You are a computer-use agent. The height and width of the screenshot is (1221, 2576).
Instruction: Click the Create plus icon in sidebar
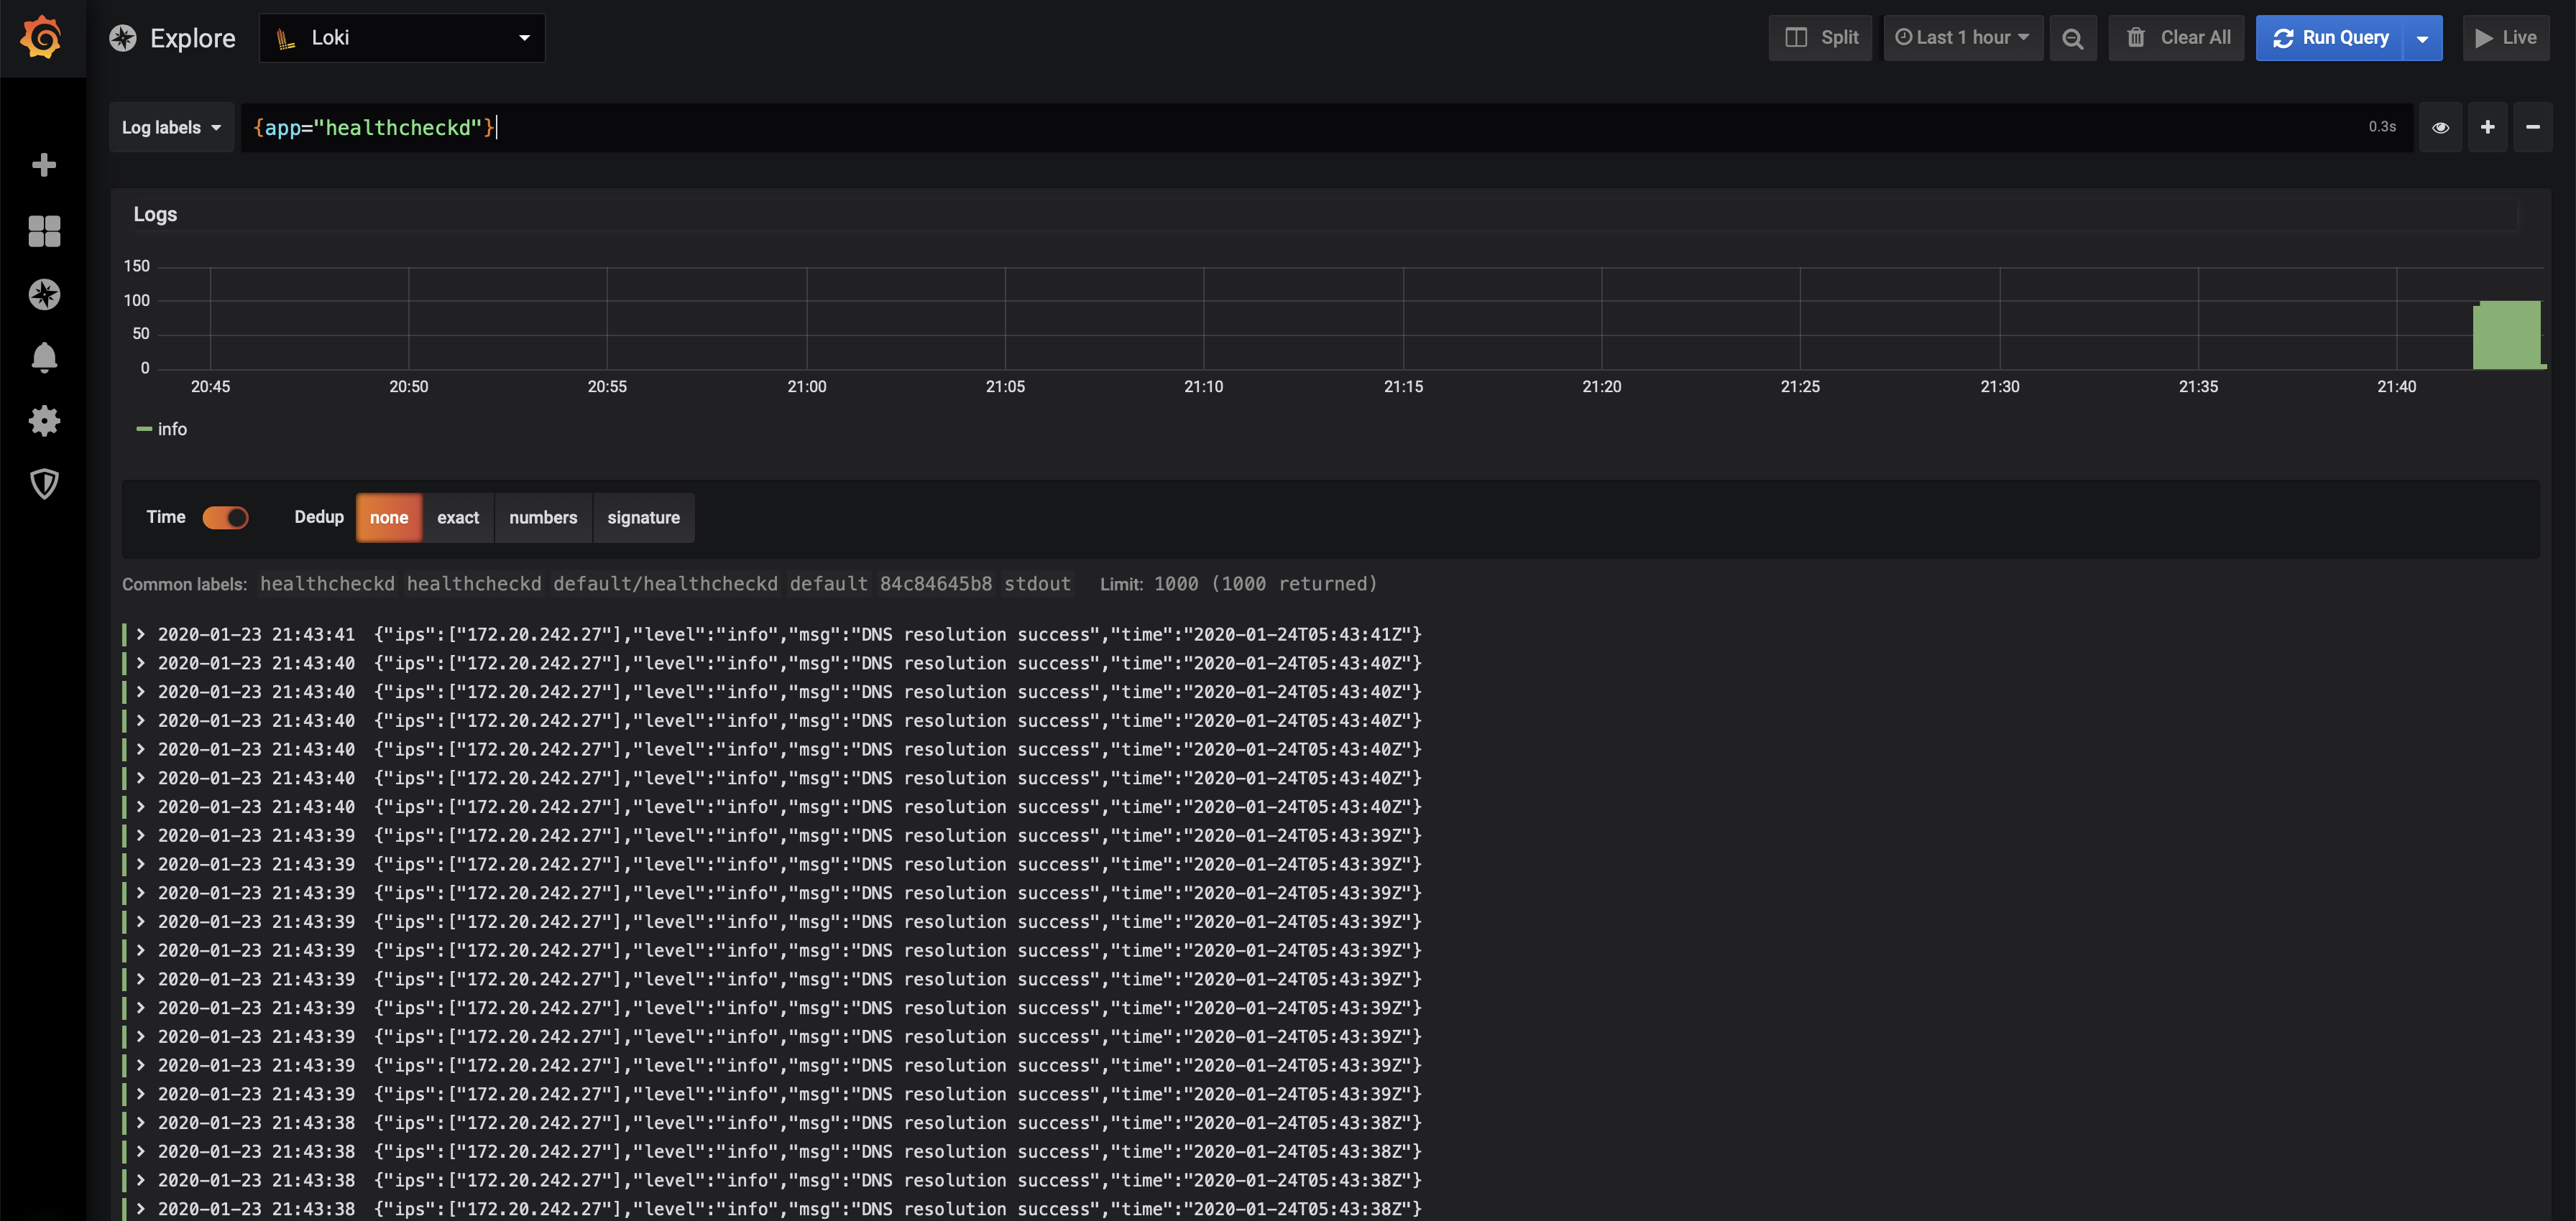pyautogui.click(x=44, y=165)
